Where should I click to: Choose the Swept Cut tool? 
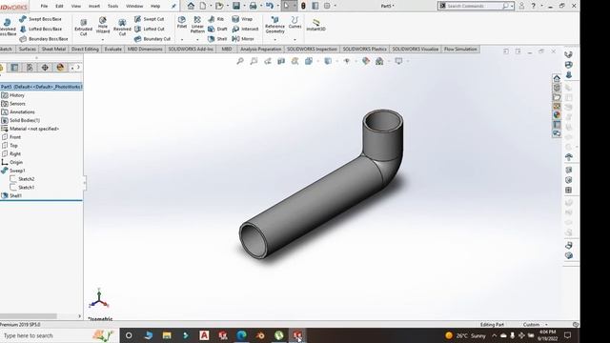[150, 19]
